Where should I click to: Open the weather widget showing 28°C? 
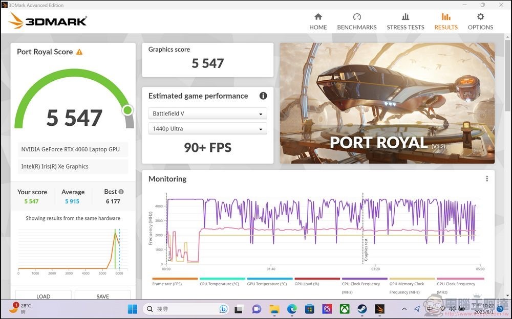point(20,308)
